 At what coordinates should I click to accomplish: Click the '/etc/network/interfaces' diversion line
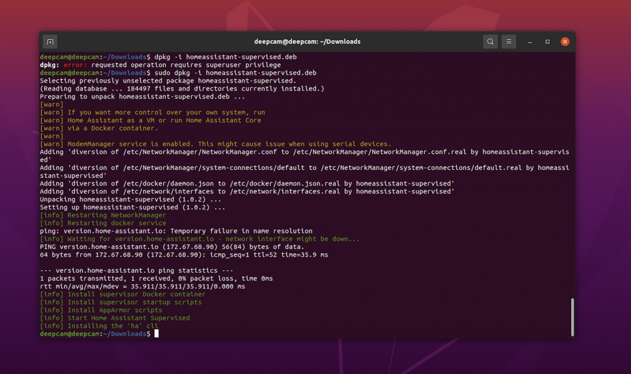click(x=247, y=192)
